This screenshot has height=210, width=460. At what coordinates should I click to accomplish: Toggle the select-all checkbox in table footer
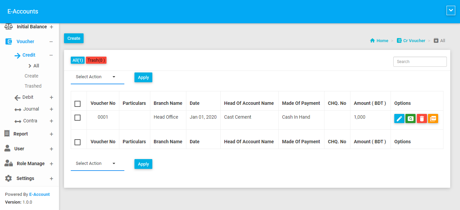tap(78, 142)
